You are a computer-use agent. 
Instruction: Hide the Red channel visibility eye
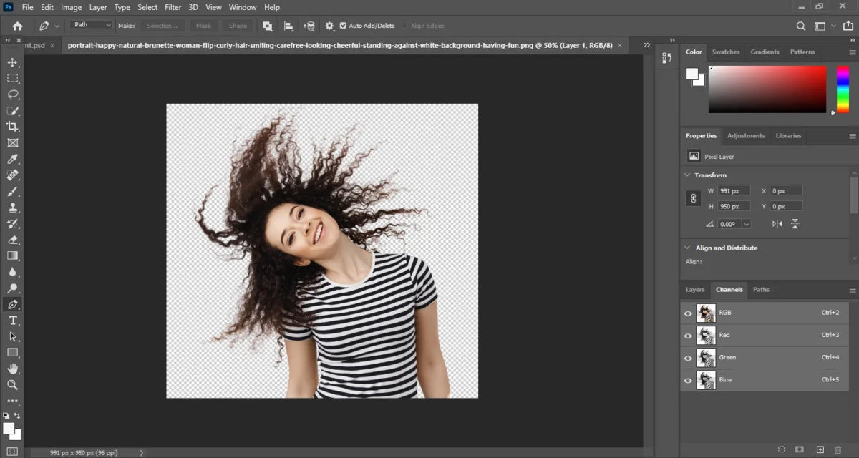click(x=688, y=335)
